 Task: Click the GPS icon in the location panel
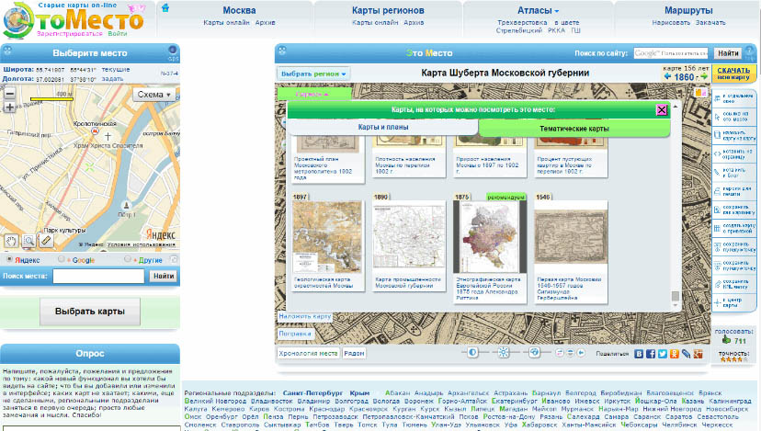(x=173, y=52)
